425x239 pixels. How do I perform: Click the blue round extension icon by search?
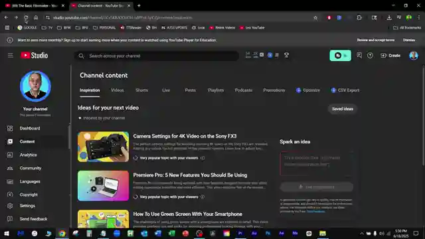point(270,55)
